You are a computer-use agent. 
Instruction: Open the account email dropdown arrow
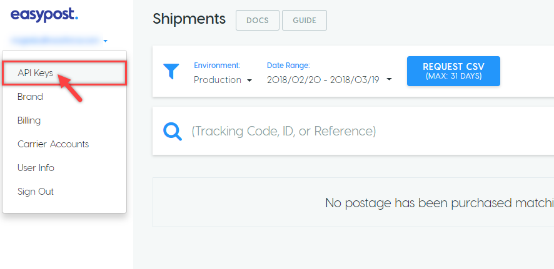105,41
